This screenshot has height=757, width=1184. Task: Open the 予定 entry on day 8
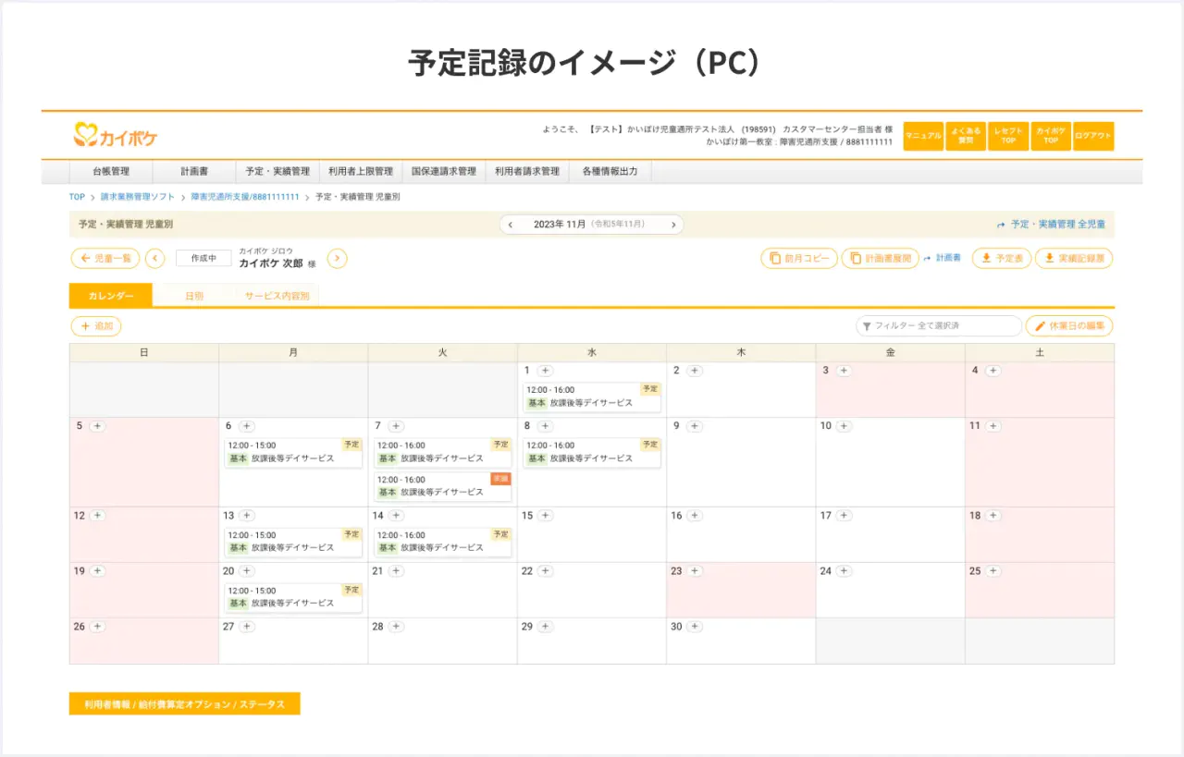point(592,452)
